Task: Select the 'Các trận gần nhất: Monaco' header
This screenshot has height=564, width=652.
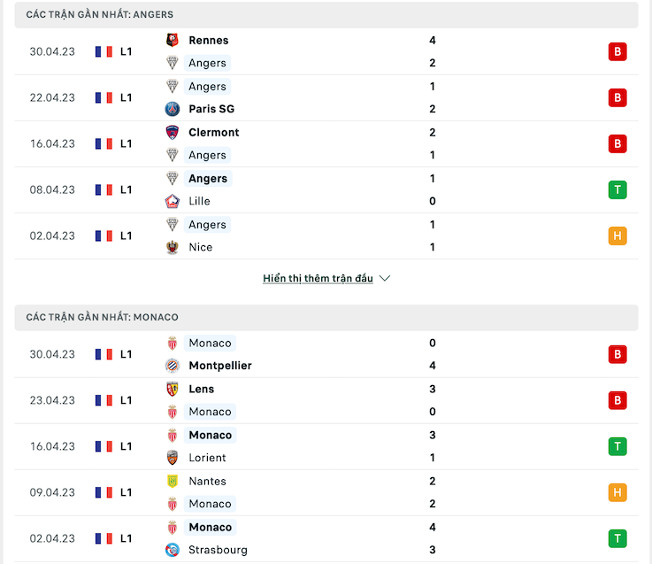Action: [326, 317]
